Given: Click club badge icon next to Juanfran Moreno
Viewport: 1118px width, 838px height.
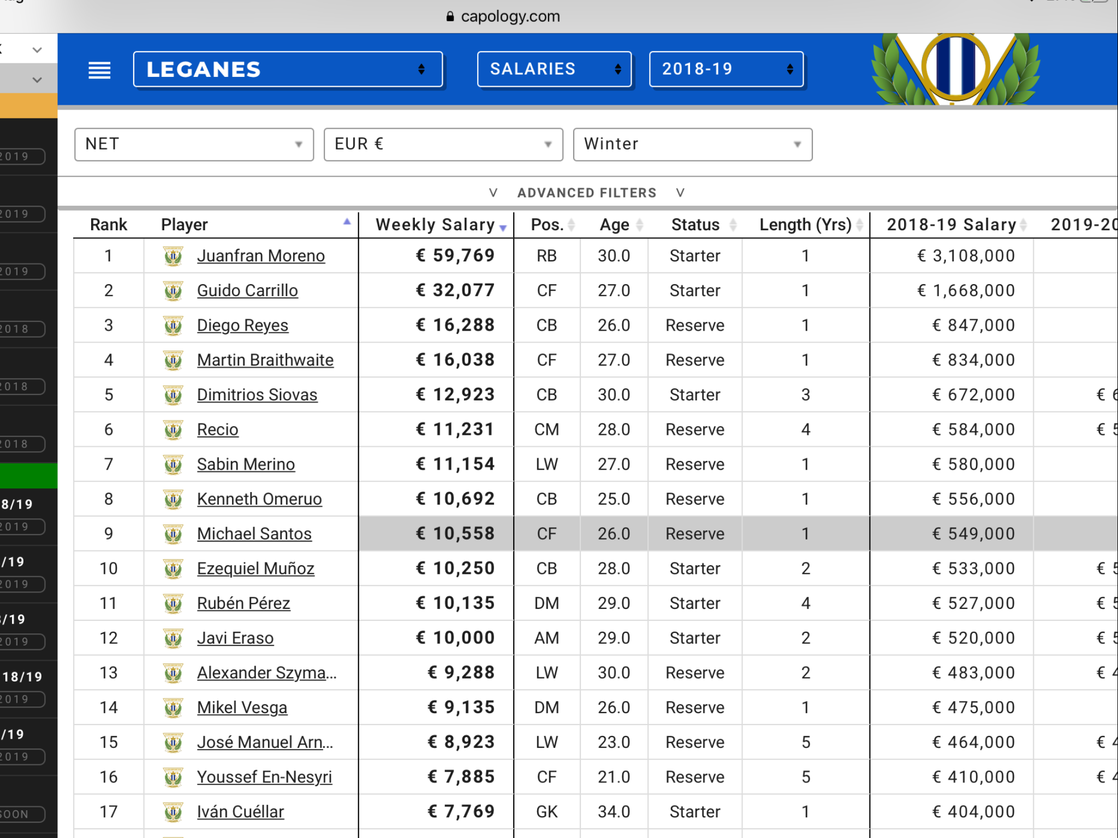Looking at the screenshot, I should point(173,256).
